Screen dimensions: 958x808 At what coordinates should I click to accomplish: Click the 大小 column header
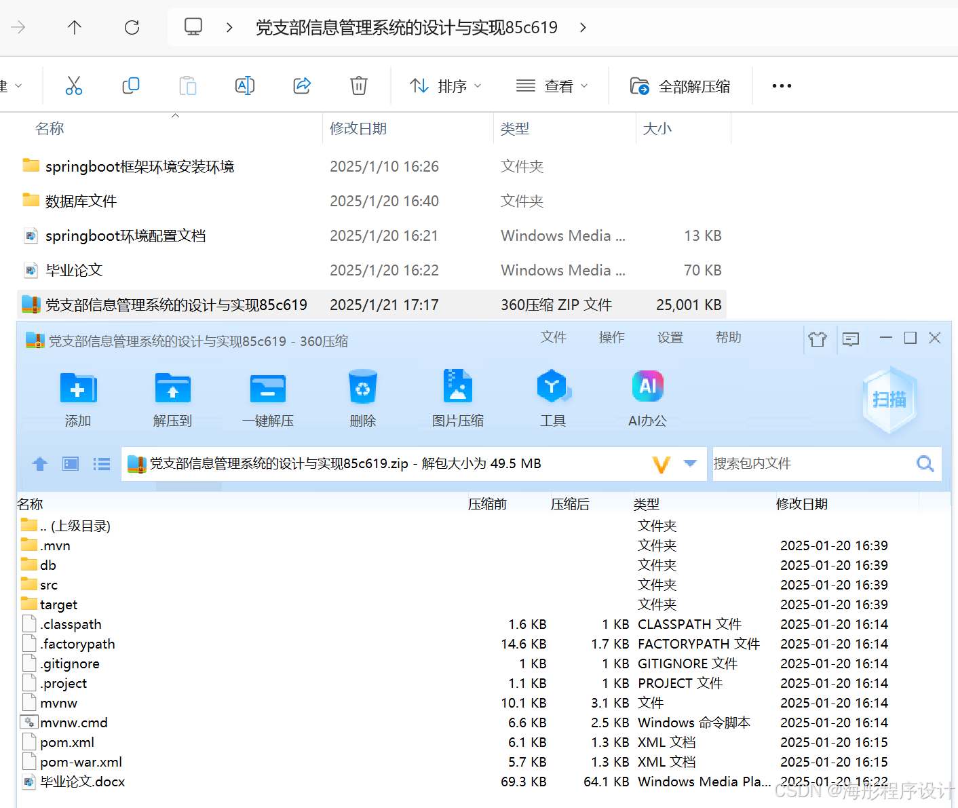[x=657, y=128]
